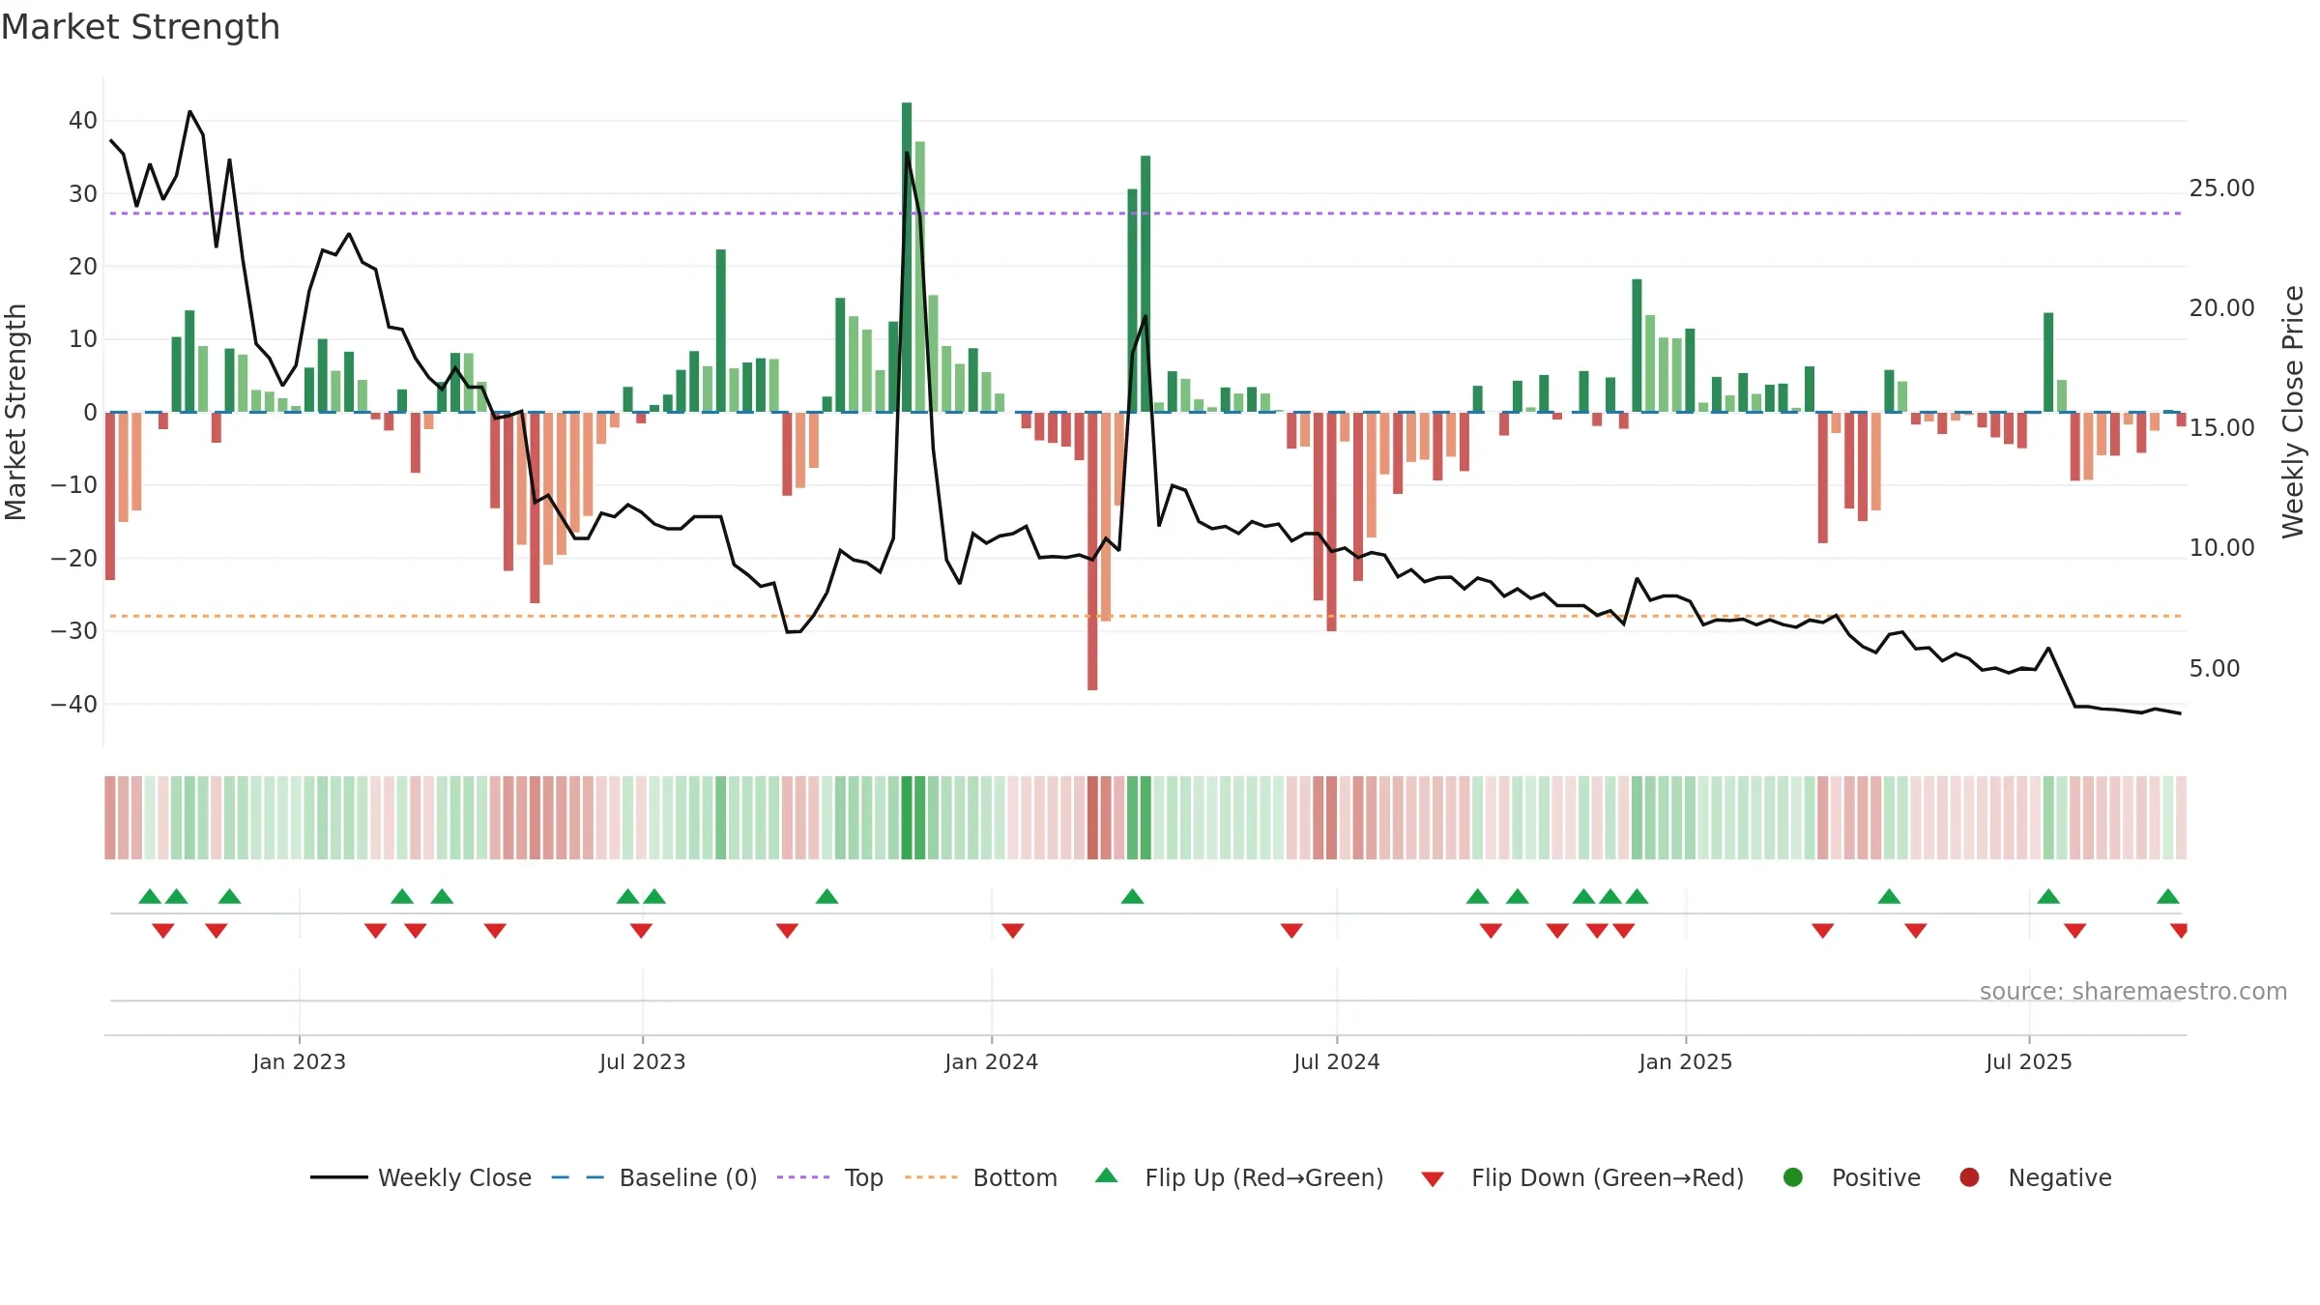2320x1305 pixels.
Task: Click the Weekly Close Price axis title
Action: [2293, 412]
